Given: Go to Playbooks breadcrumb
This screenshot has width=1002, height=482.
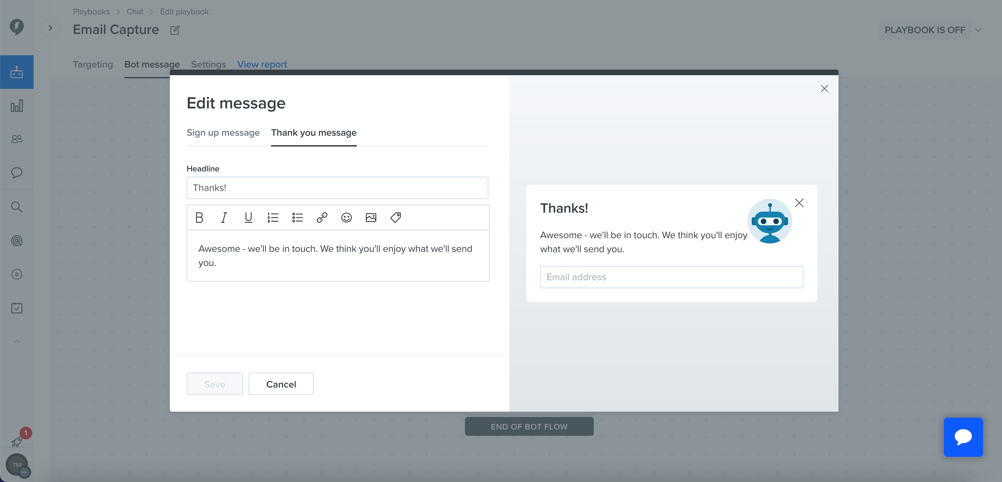Looking at the screenshot, I should (x=91, y=12).
